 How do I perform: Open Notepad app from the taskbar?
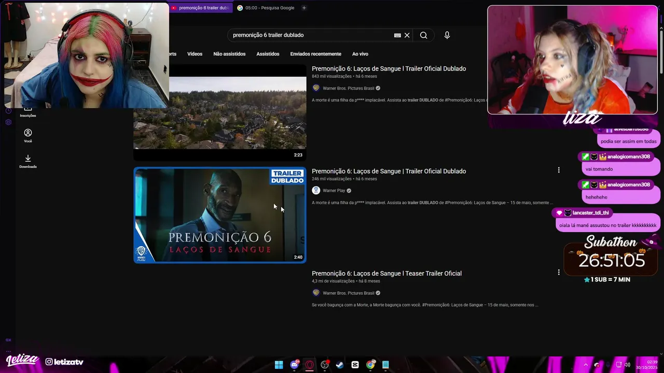pos(385,365)
